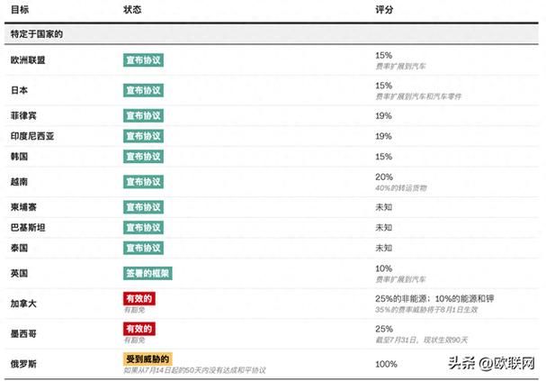
Task: Click the 目标 column header
Action: (20, 10)
